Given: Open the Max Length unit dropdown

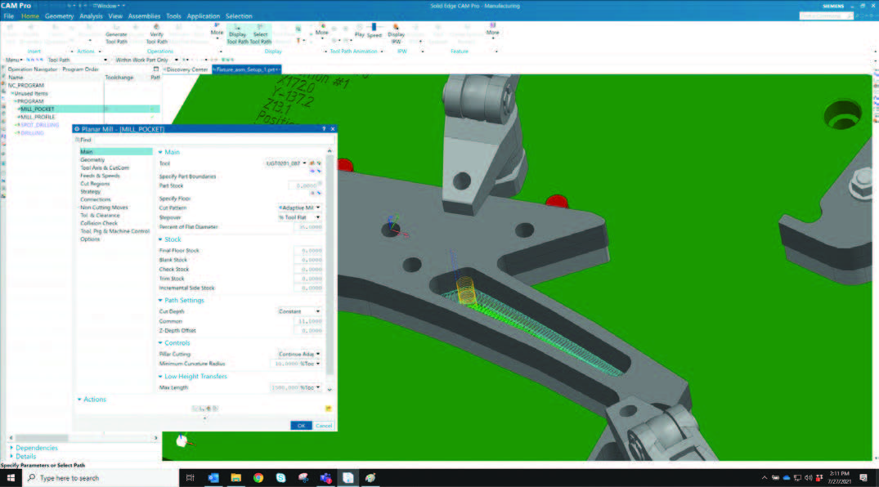Looking at the screenshot, I should [318, 387].
